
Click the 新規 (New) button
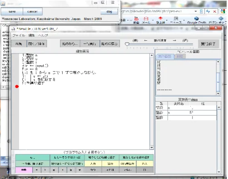(x=19, y=44)
